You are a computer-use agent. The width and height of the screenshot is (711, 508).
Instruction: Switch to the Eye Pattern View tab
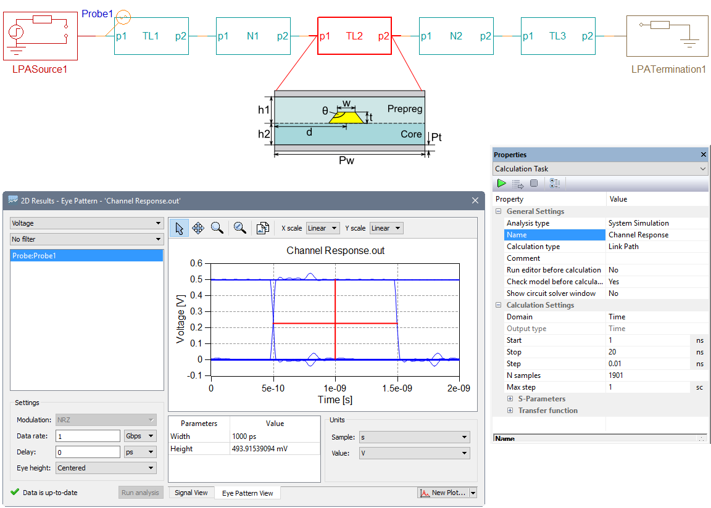247,493
